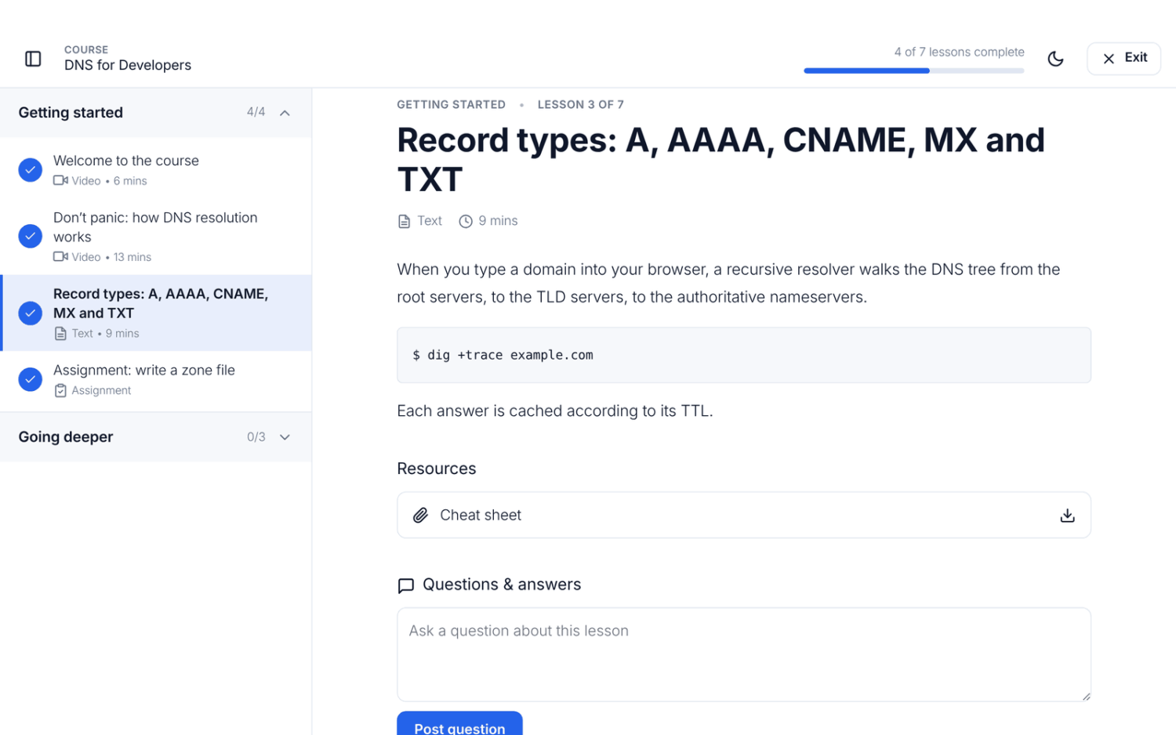The width and height of the screenshot is (1176, 735).
Task: Toggle completion check for Don't panic lesson
Action: pos(30,236)
